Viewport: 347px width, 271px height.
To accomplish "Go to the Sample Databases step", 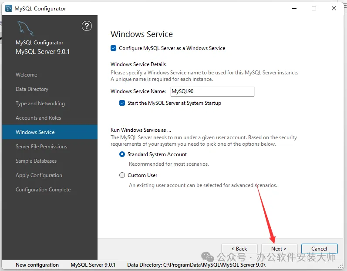I will coord(36,161).
